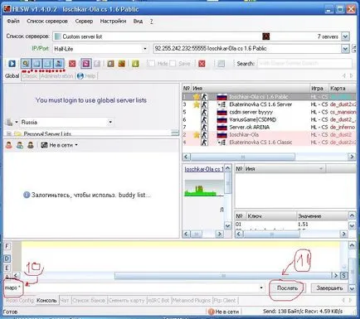Click the blue play connect toolbar icon

click(12, 64)
